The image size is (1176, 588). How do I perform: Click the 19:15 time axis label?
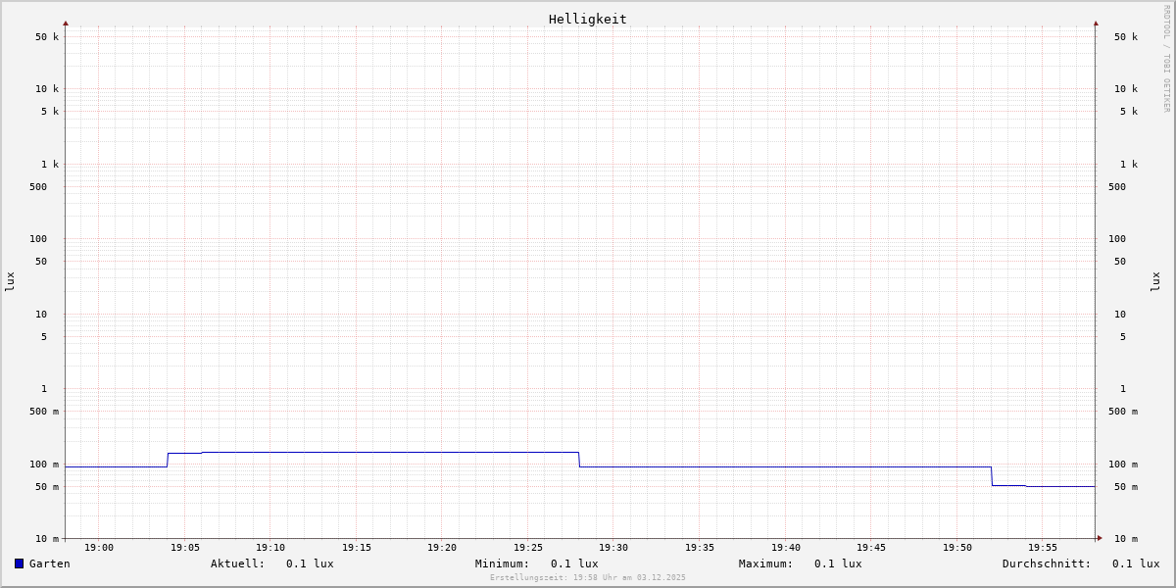(357, 548)
